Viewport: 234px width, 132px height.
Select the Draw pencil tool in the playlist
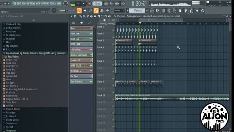[x=80, y=16]
